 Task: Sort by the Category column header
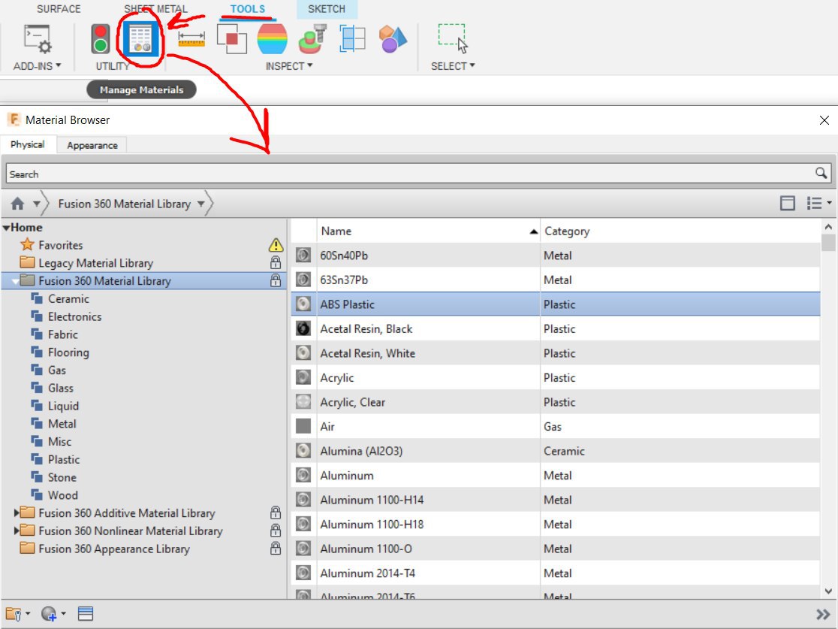pyautogui.click(x=680, y=231)
